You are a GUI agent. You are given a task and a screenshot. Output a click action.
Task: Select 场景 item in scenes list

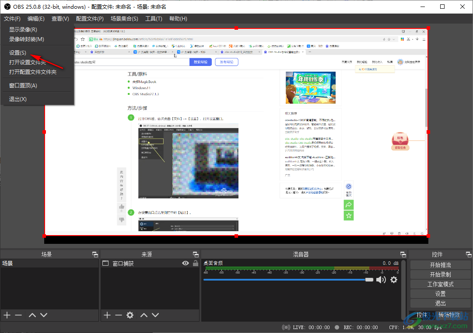(49, 263)
